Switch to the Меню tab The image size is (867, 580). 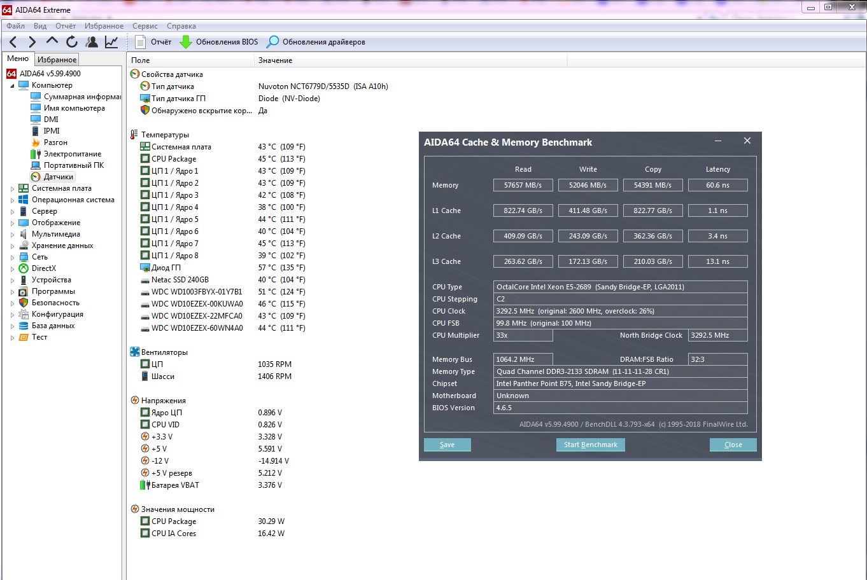click(18, 59)
